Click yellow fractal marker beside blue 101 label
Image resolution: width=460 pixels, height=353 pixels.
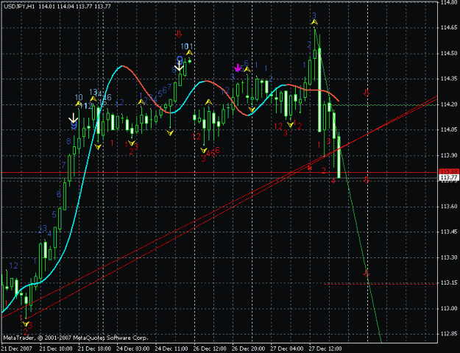pos(189,53)
